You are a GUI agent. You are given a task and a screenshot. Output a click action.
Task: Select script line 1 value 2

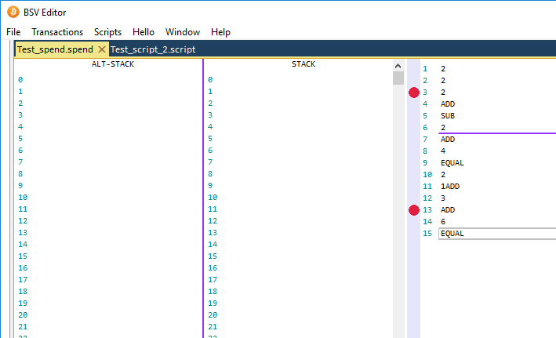coord(443,69)
